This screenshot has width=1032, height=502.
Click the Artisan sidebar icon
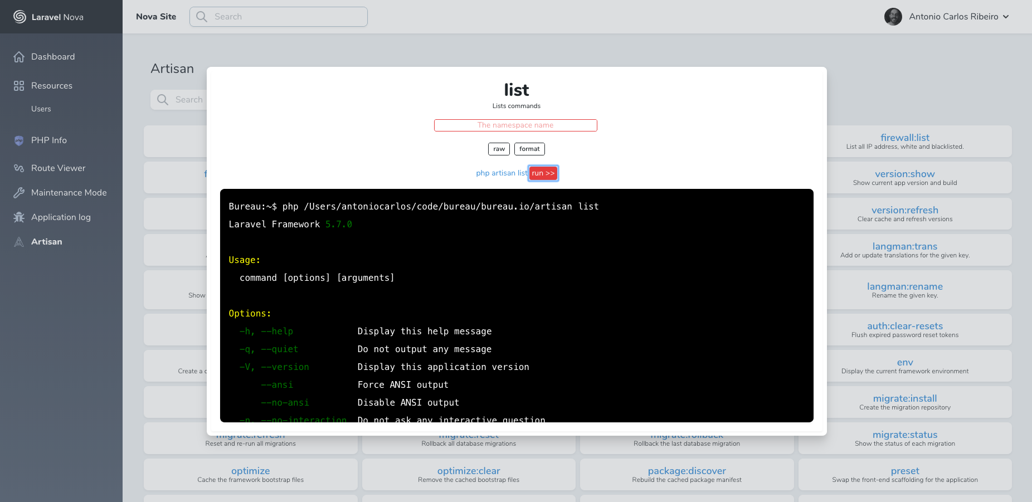(19, 242)
